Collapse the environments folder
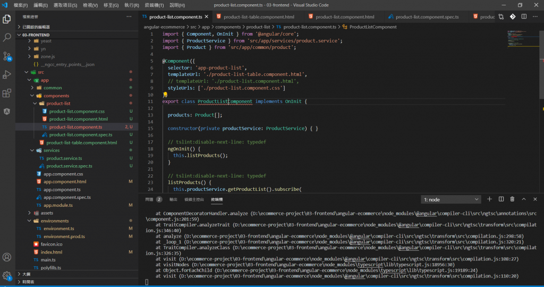Viewport: 544px width, 287px height. [55, 221]
